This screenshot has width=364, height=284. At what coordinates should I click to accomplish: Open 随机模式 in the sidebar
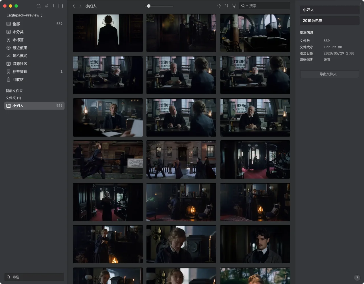point(34,56)
